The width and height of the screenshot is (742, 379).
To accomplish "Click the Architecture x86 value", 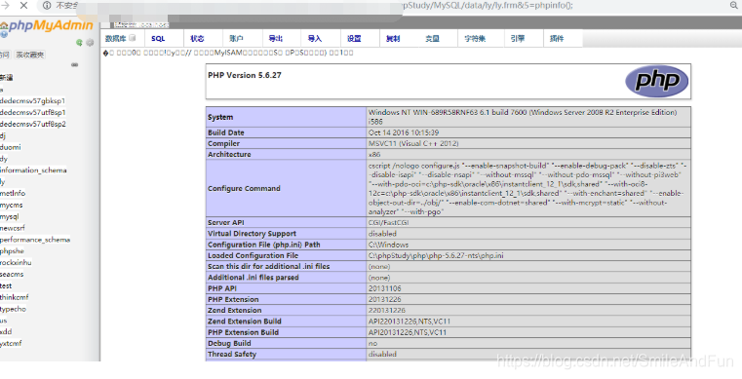I will point(374,155).
